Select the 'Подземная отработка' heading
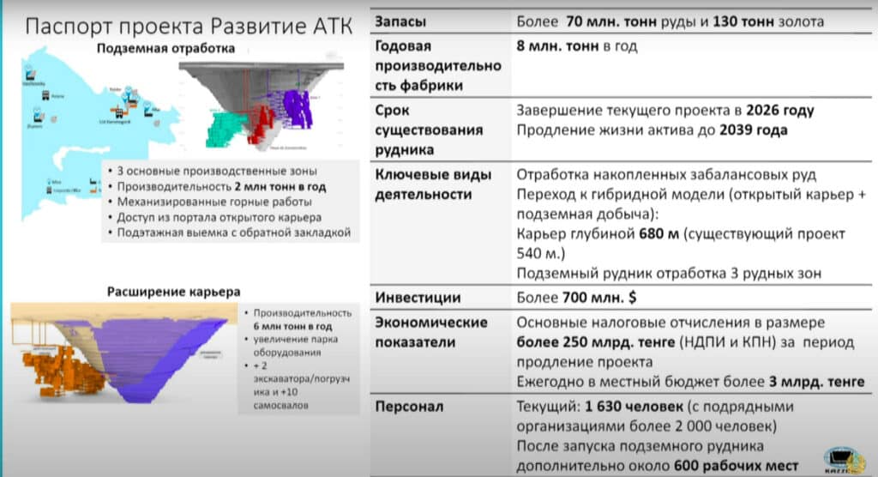 165,49
